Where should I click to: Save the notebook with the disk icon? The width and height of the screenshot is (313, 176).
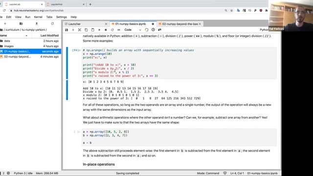click(x=67, y=30)
